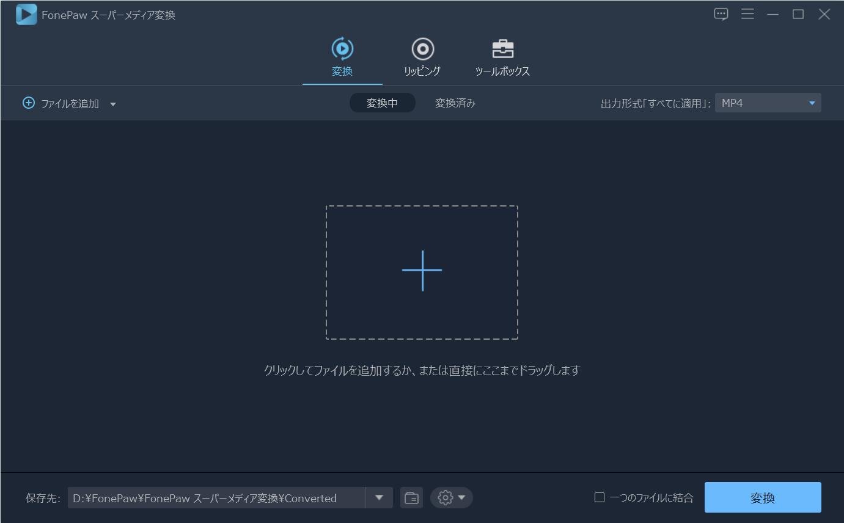The width and height of the screenshot is (844, 523).
Task: Open the 変換 (Convert) feature icon
Action: click(342, 55)
